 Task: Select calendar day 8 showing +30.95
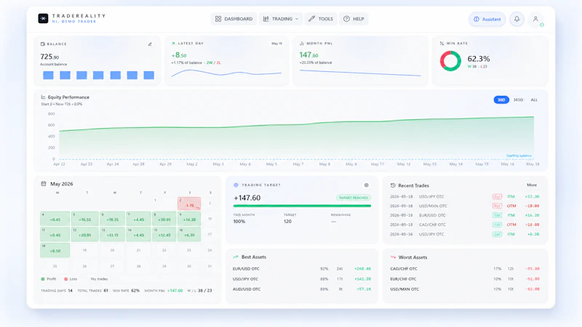coord(164,219)
